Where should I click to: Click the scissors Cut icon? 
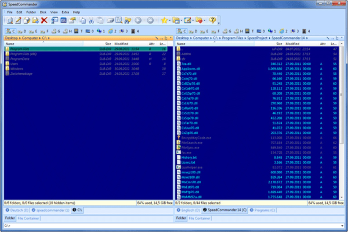coord(91,20)
